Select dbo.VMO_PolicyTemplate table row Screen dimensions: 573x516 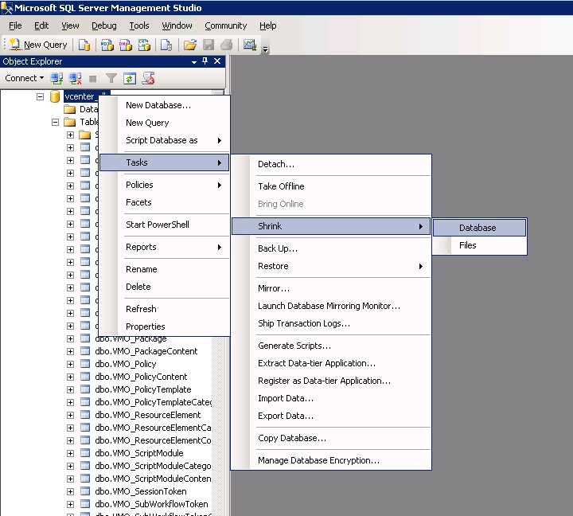[x=143, y=389]
